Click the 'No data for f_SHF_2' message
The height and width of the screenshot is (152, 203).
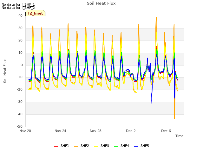tap(18, 8)
